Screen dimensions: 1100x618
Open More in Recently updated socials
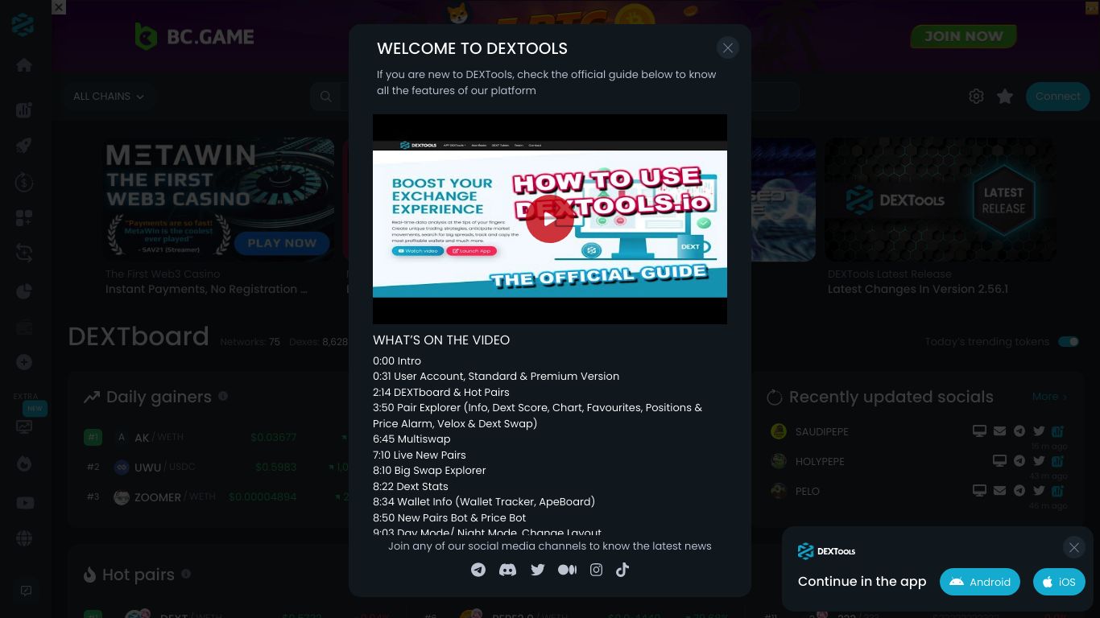tap(1049, 397)
